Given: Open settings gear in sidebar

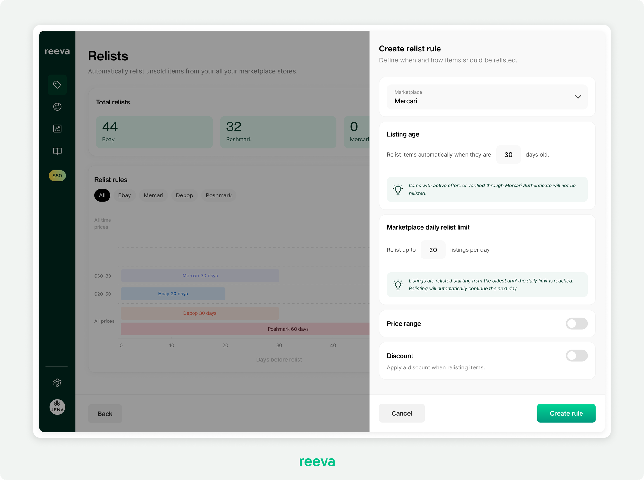Looking at the screenshot, I should (57, 383).
